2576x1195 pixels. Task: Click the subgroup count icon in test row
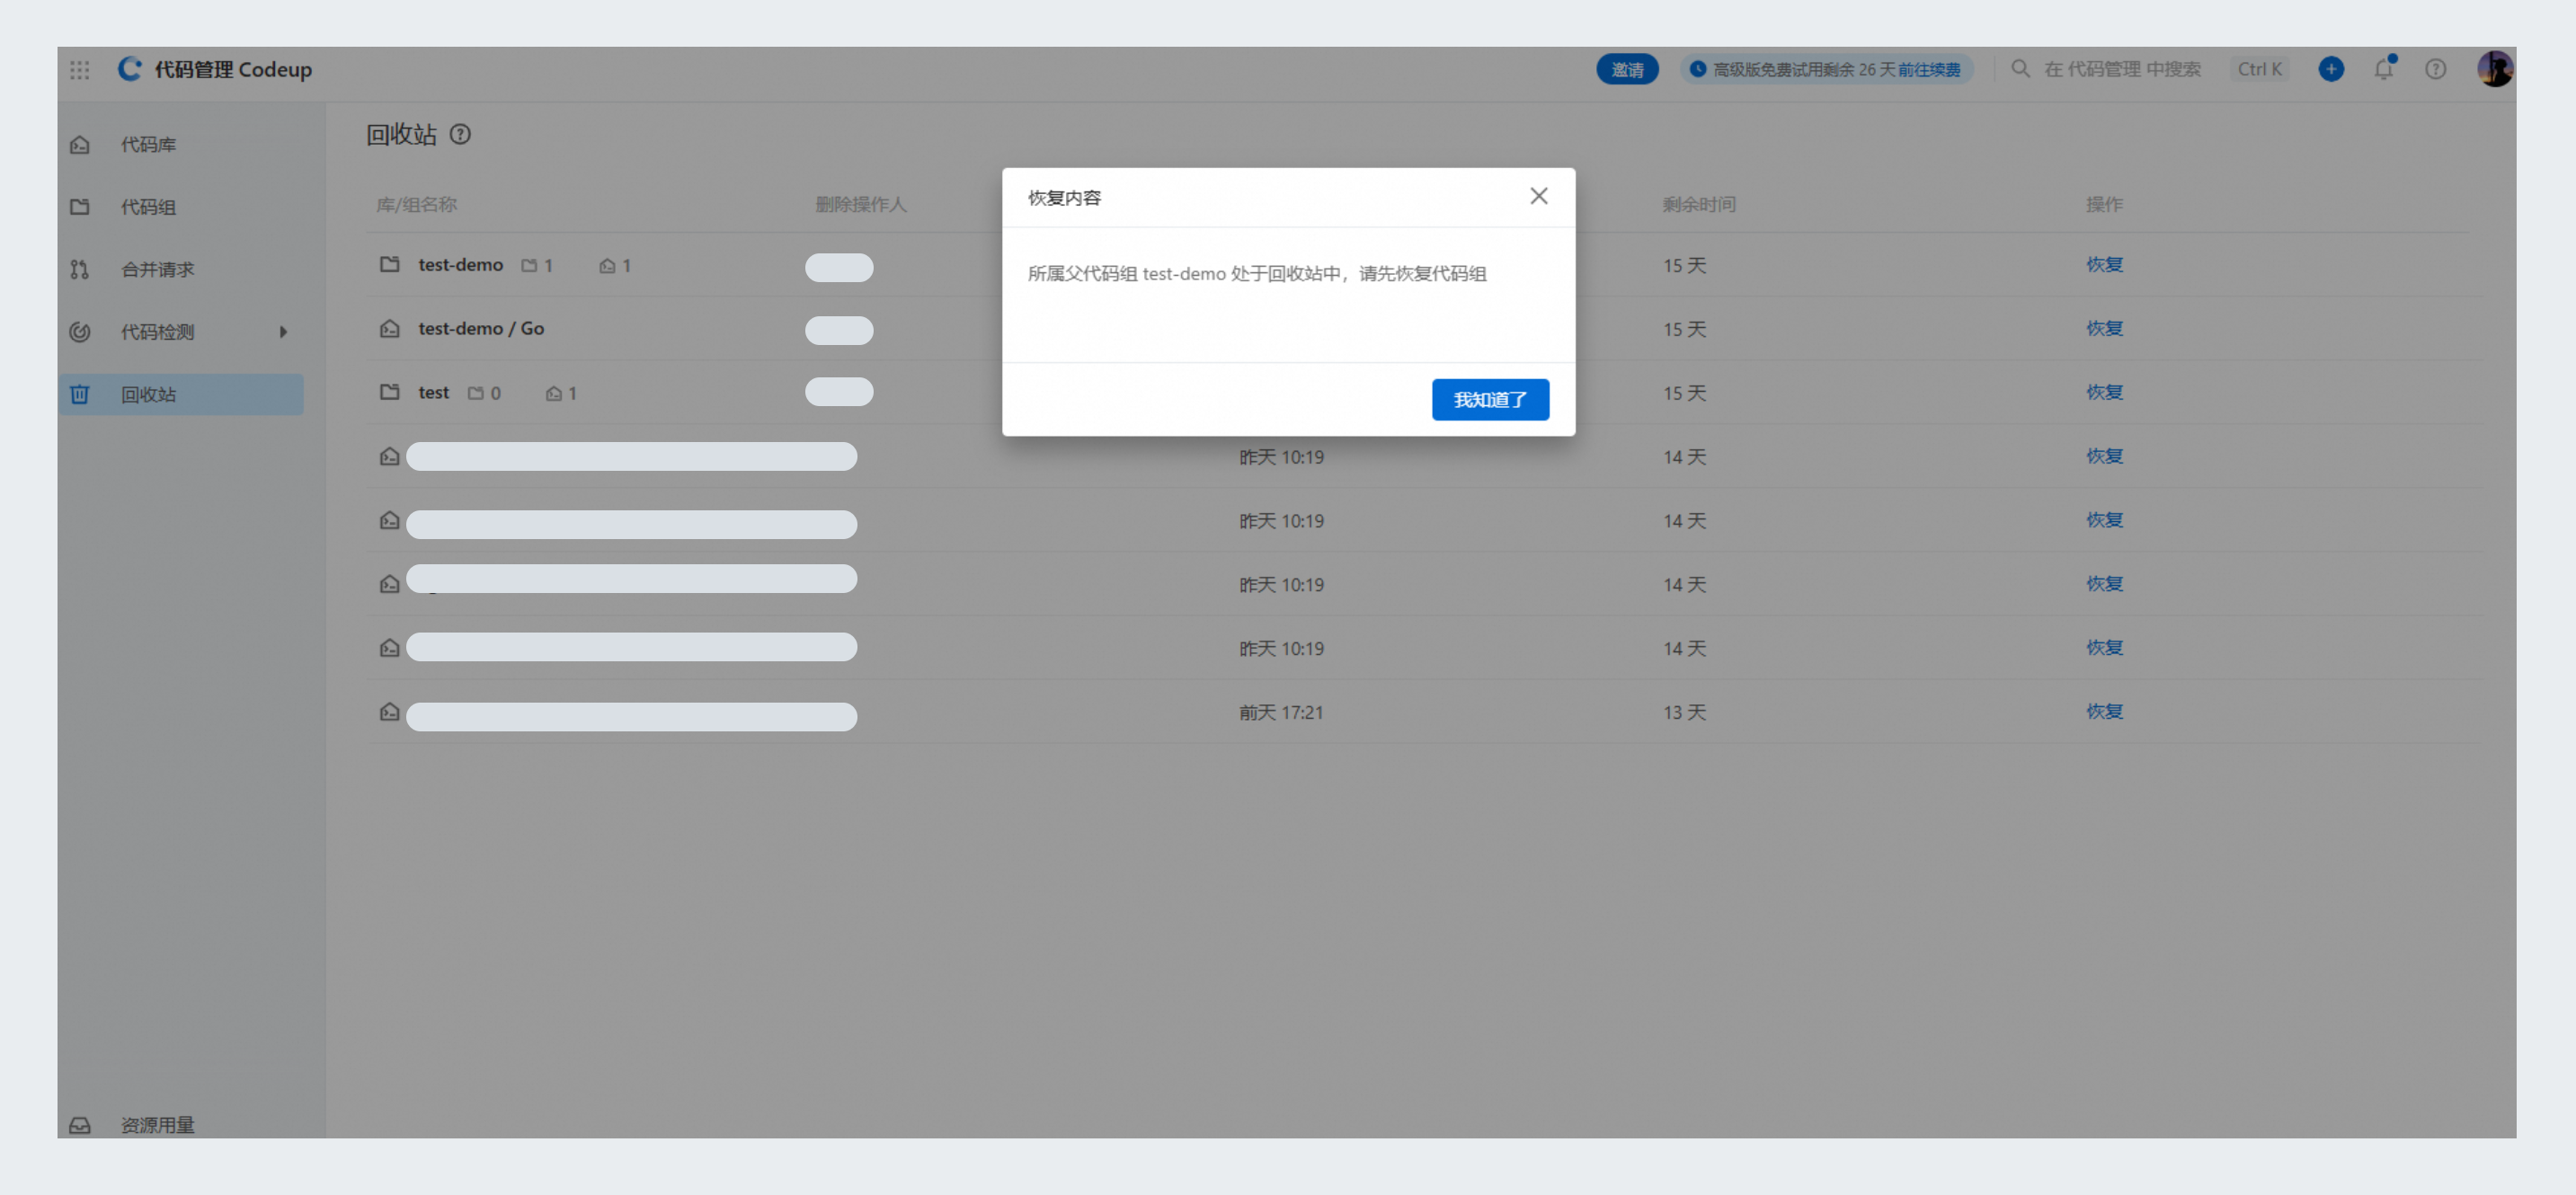[476, 393]
